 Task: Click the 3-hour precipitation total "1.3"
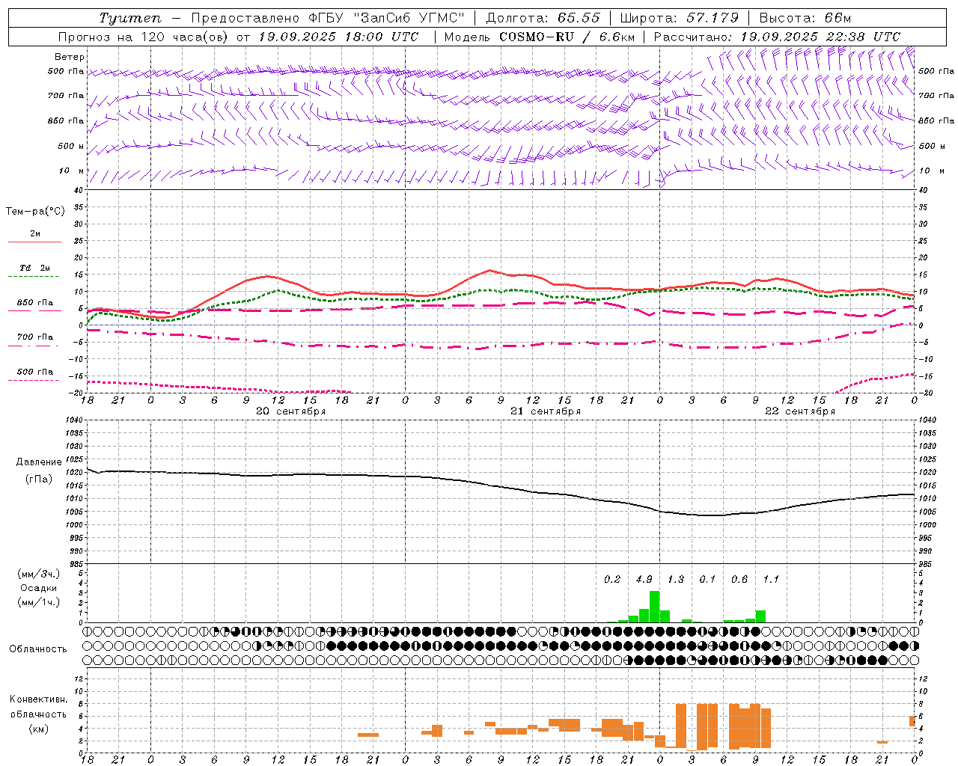click(676, 579)
